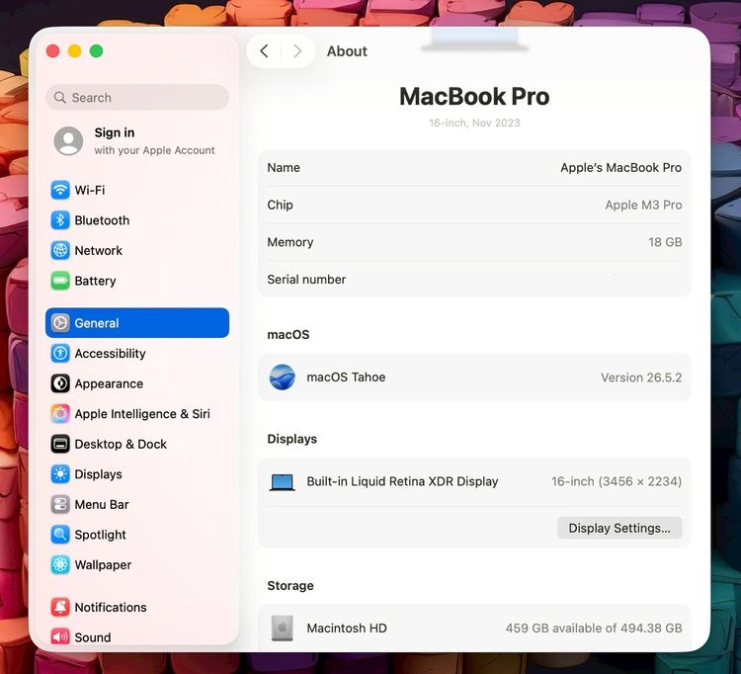Click the General gear icon
741x674 pixels.
pos(60,323)
